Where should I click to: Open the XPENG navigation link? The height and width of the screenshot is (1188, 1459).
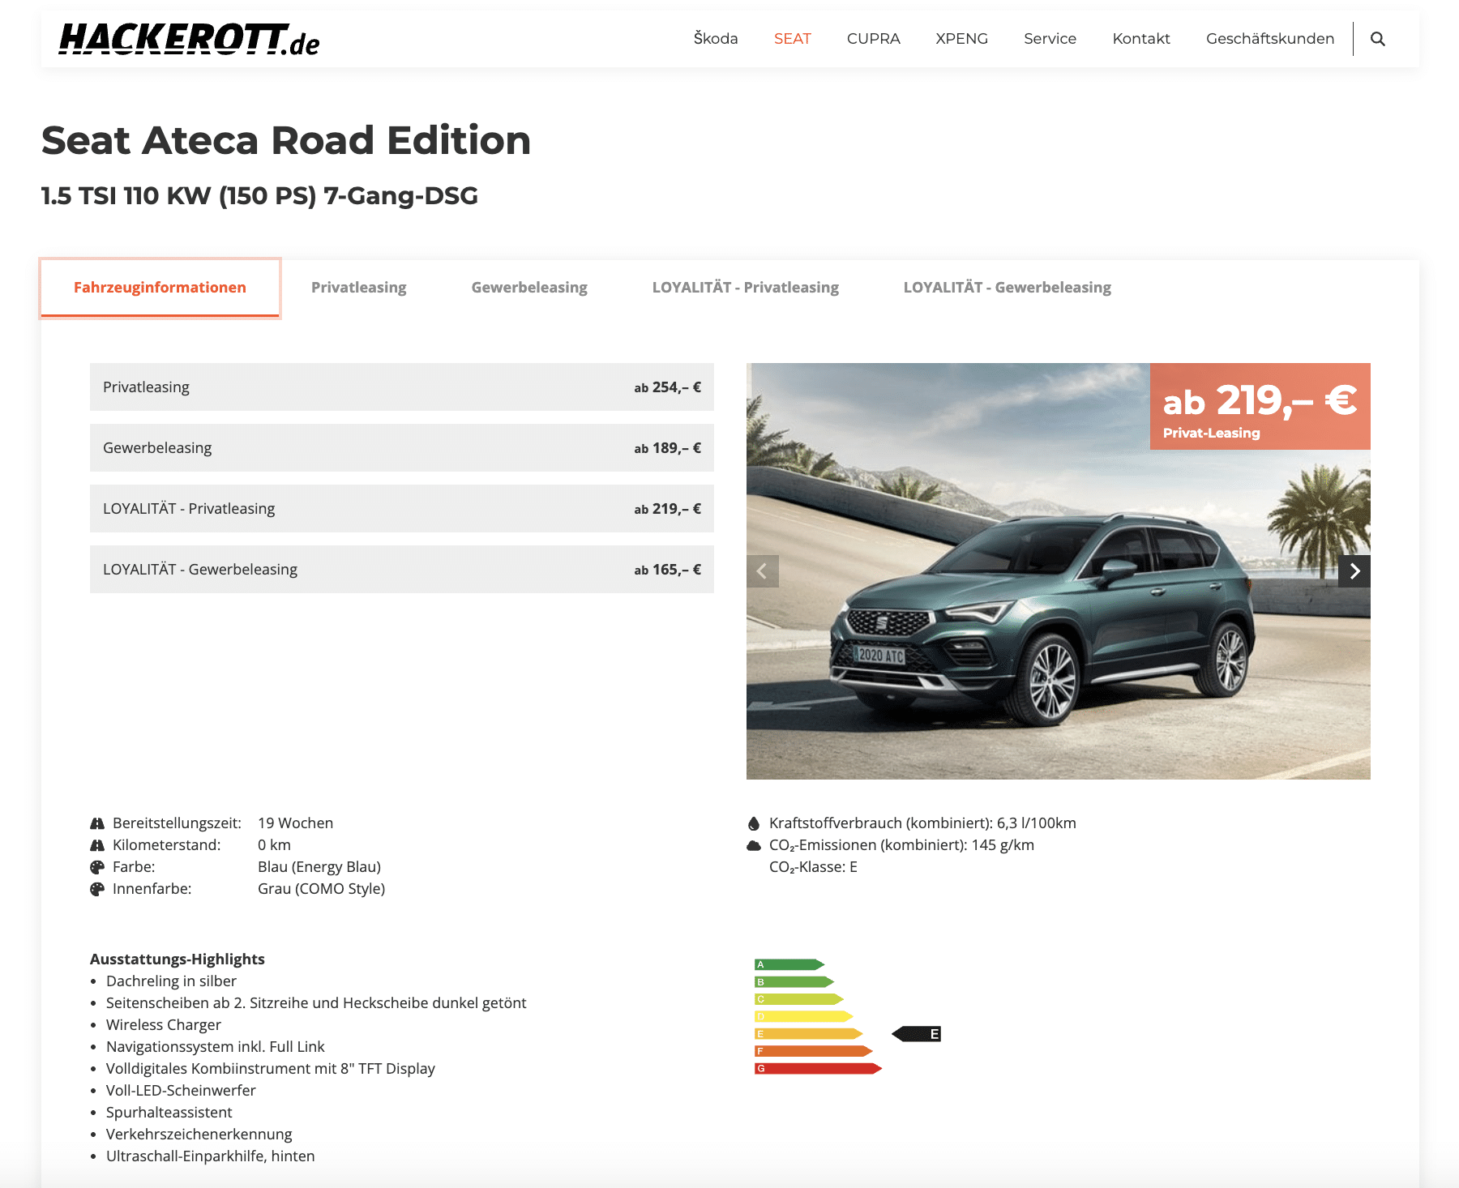pos(961,39)
